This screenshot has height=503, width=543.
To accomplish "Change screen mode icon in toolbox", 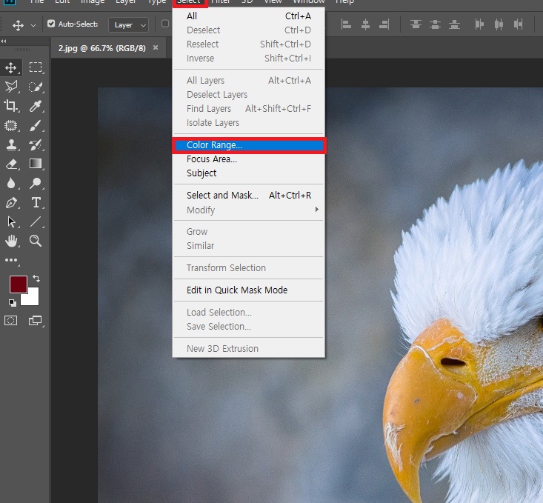I will coord(35,321).
